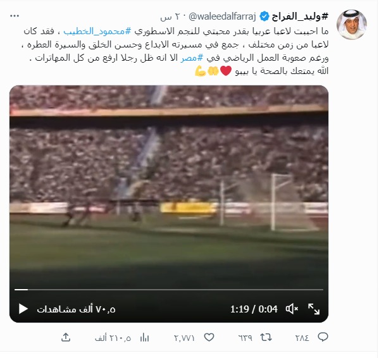Unmute the video using speaker icon

coord(292,309)
